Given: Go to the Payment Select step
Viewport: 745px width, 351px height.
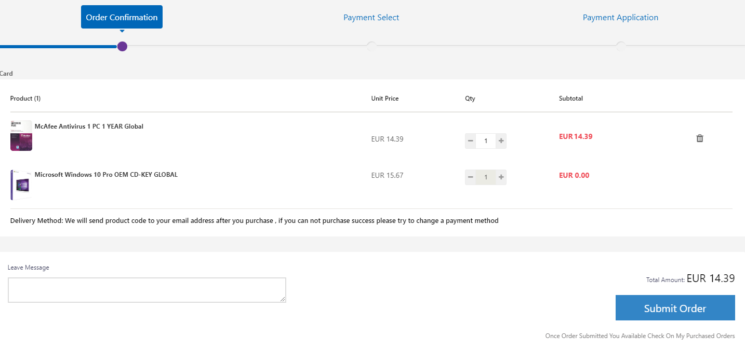Looking at the screenshot, I should click(371, 18).
